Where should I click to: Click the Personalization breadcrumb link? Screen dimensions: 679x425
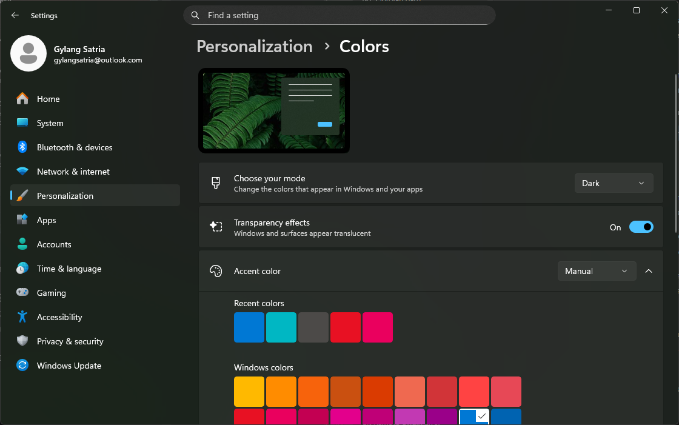pos(255,47)
